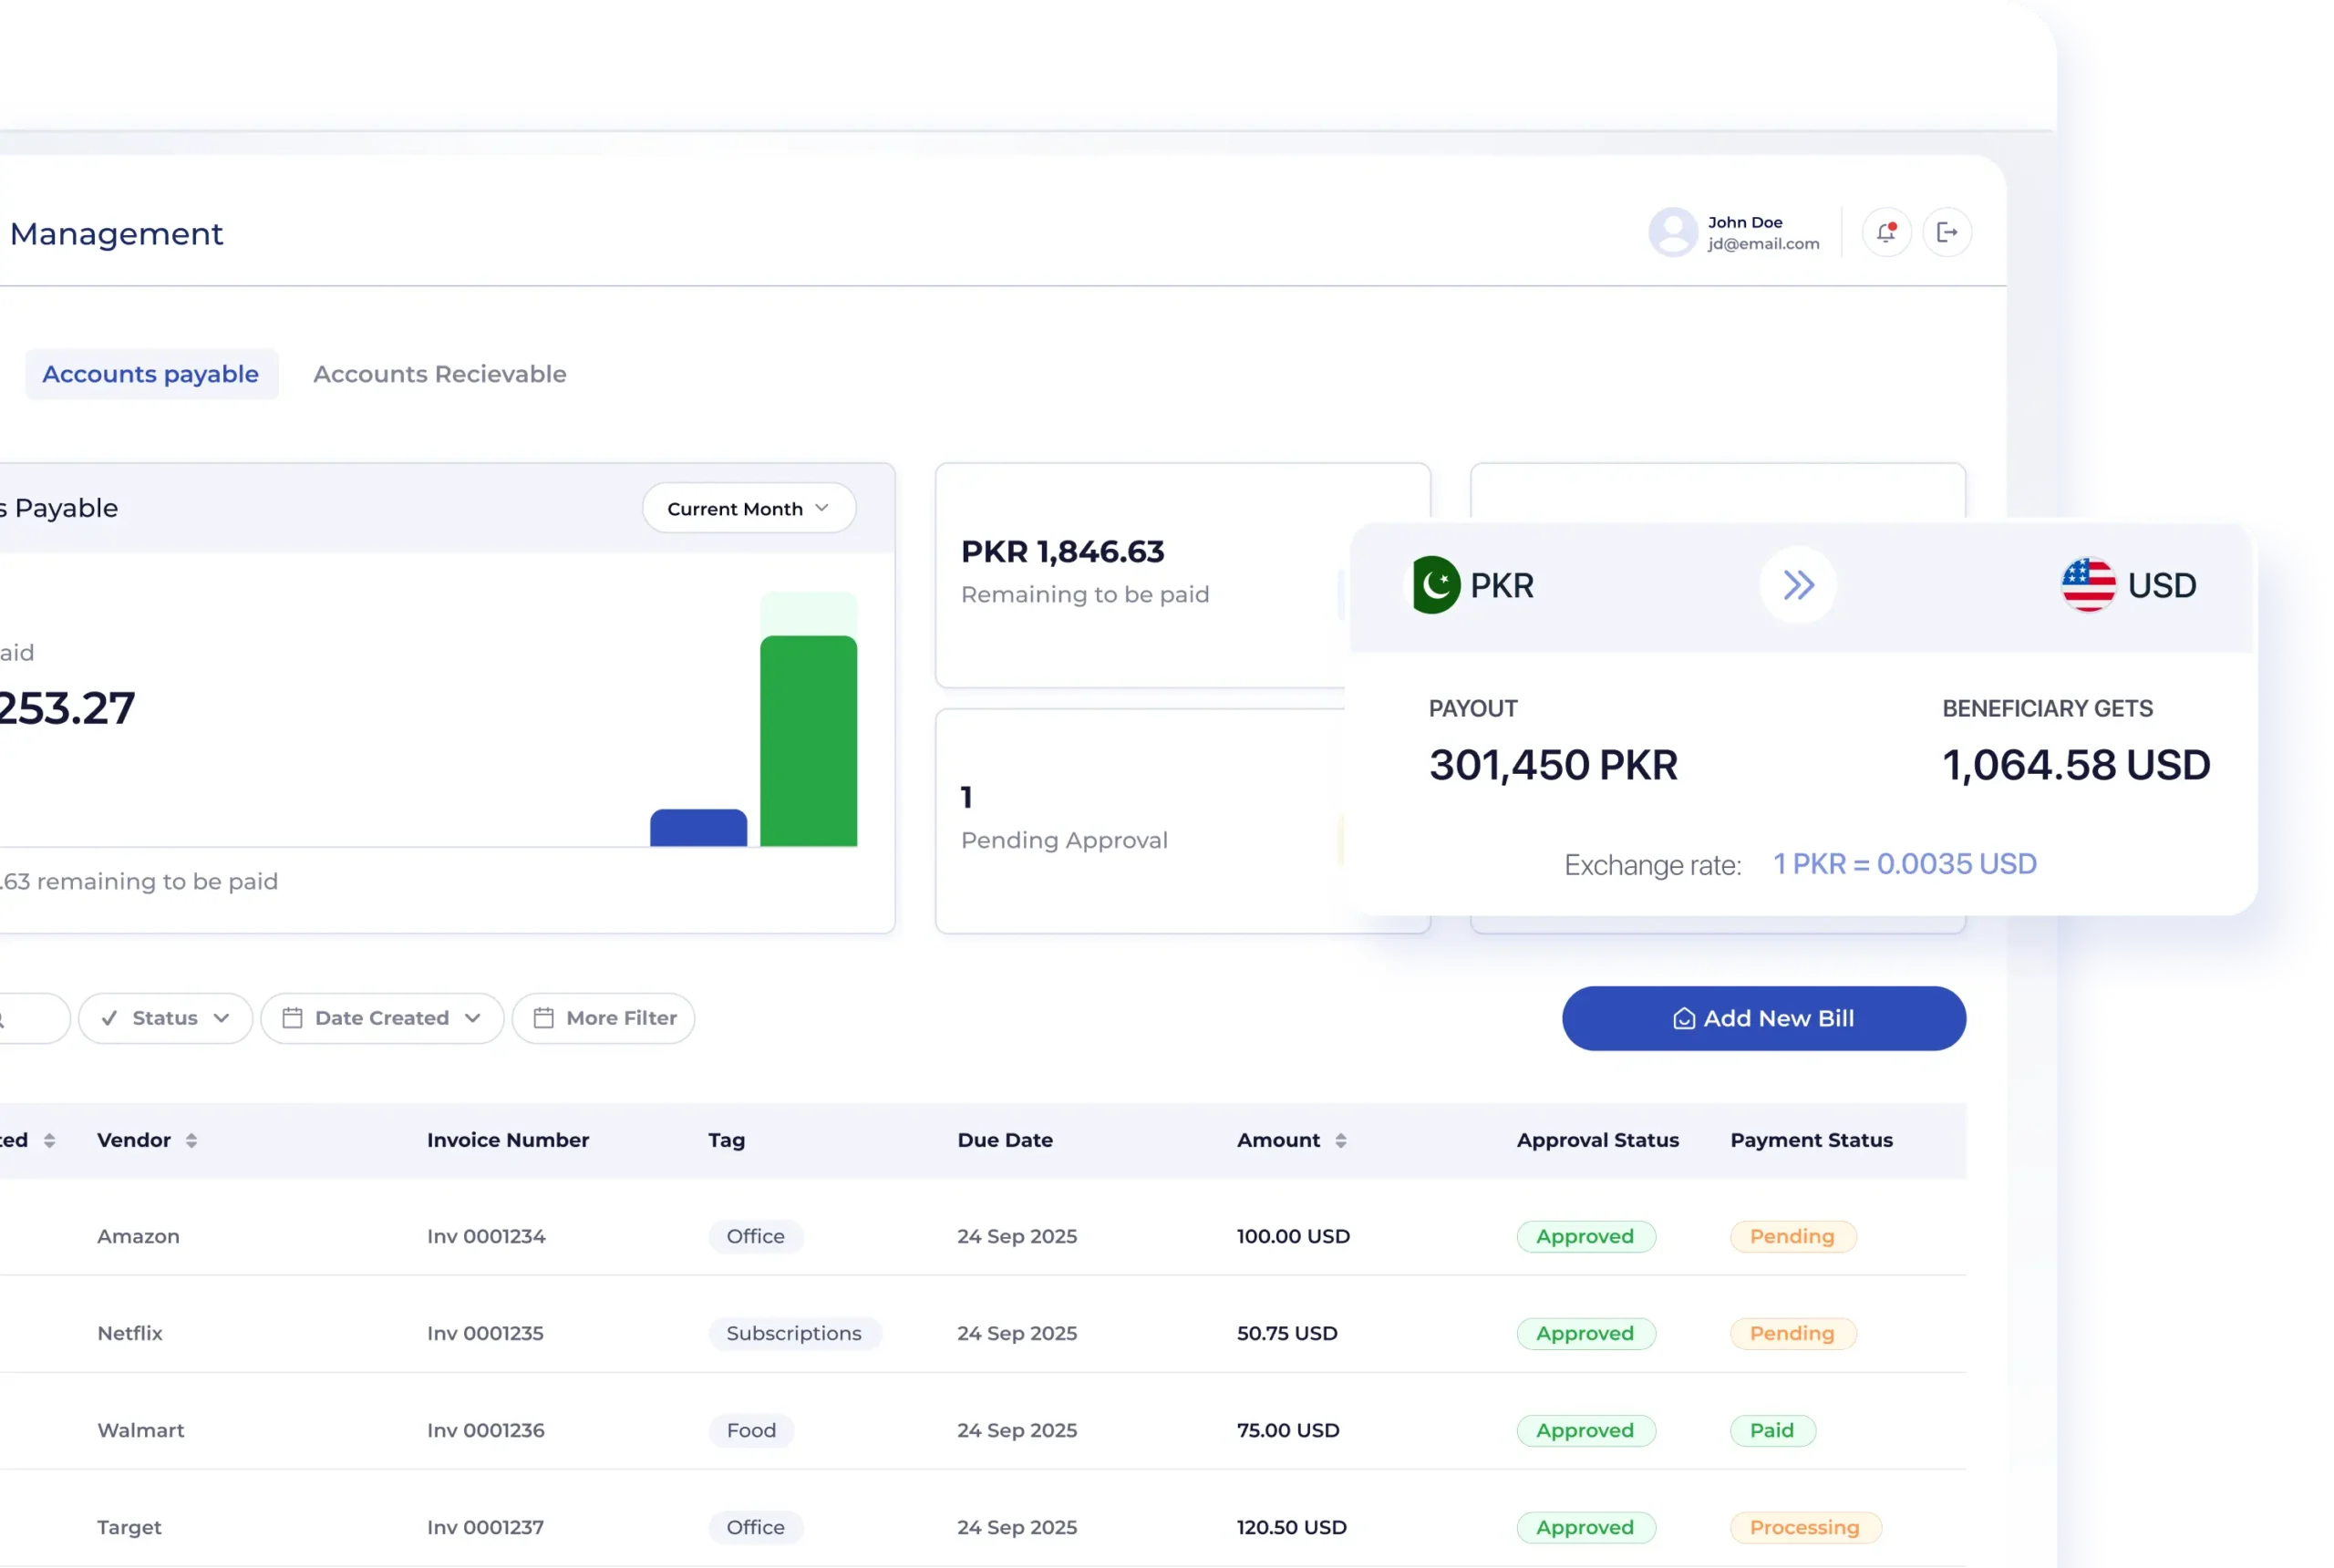Viewport: 2334px width, 1568px height.
Task: Click John Doe's profile avatar
Action: [1672, 232]
